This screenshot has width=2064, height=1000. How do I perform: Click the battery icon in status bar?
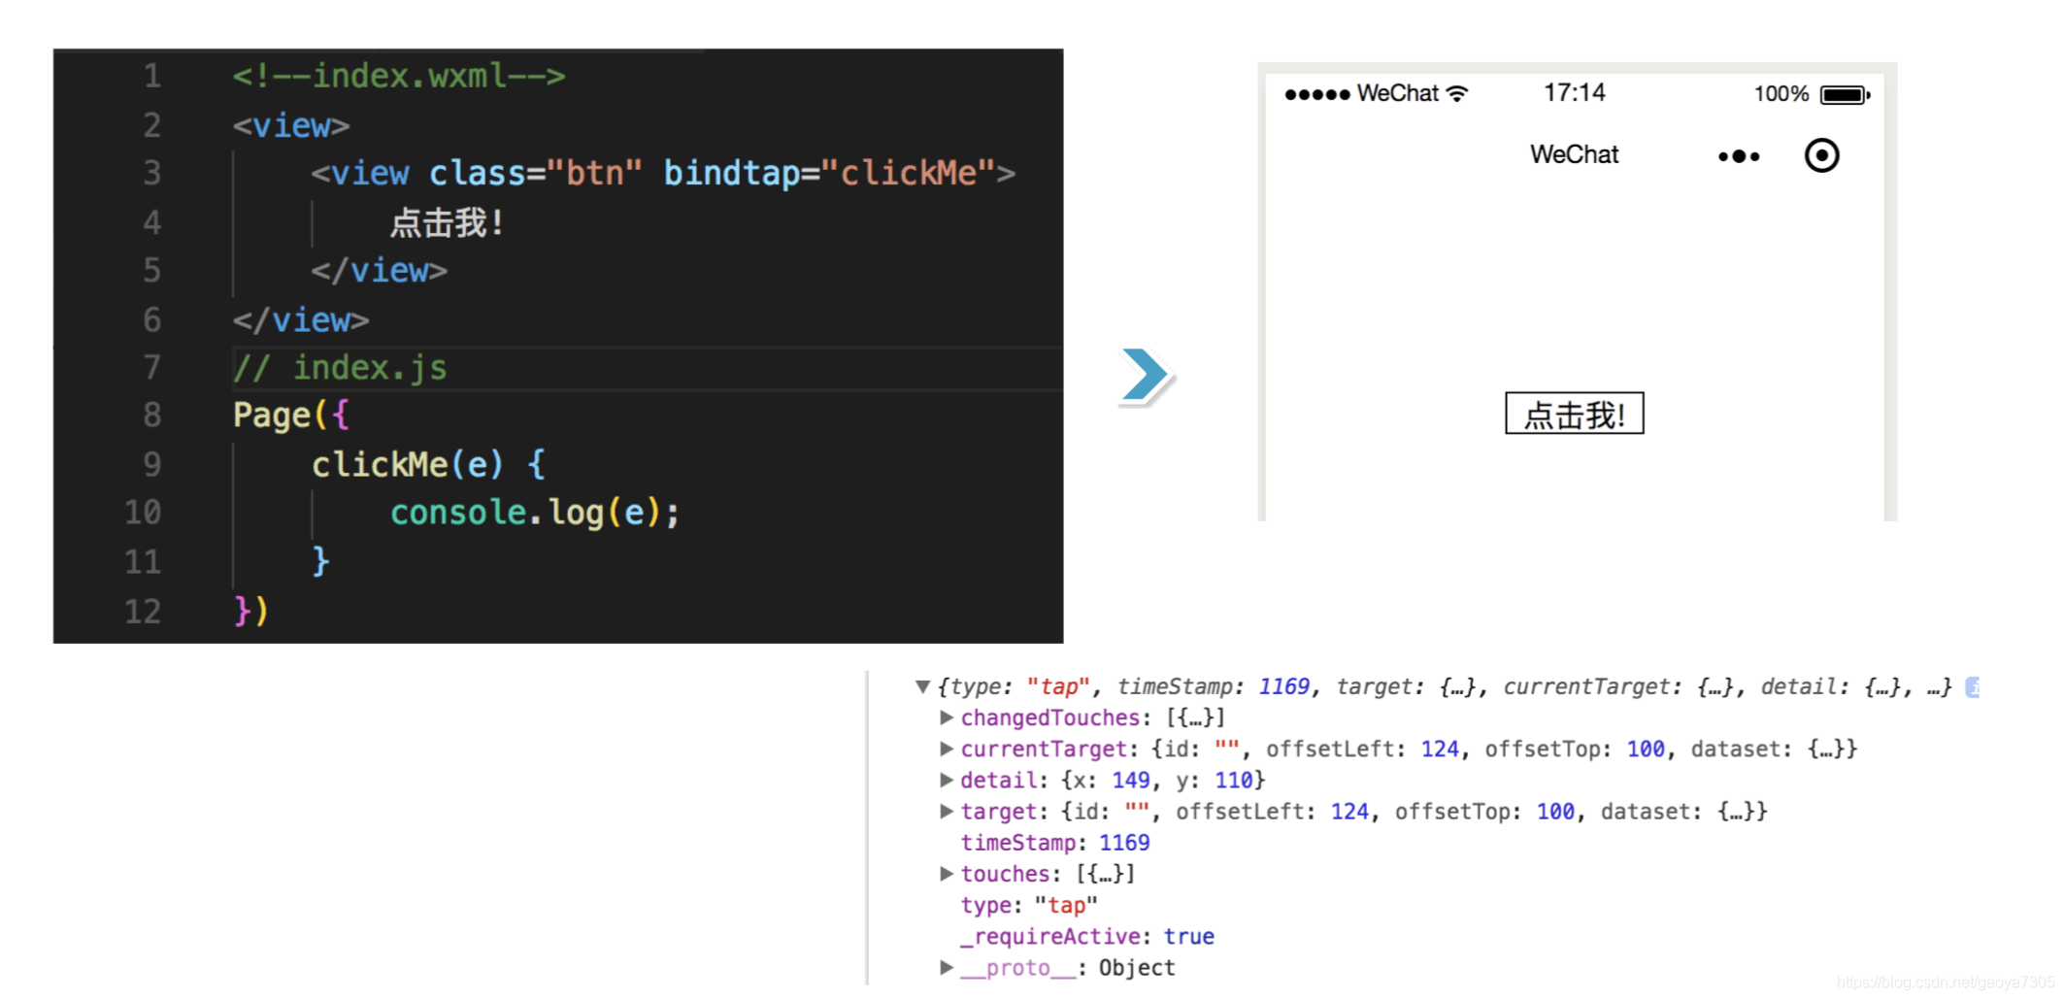[x=1845, y=95]
